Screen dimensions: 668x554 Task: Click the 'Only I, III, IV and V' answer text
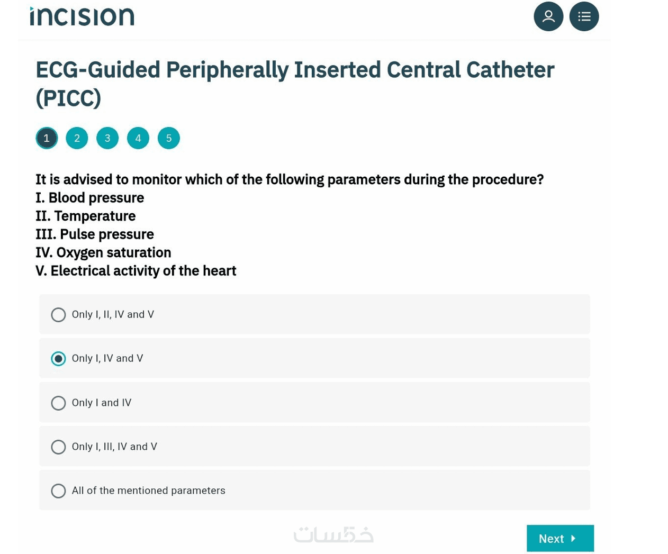point(114,447)
